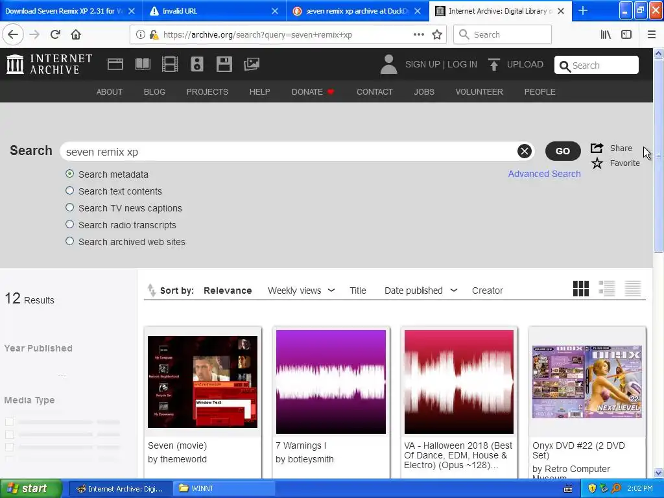This screenshot has width=664, height=498.
Task: Bookmark this page with the star
Action: (437, 35)
